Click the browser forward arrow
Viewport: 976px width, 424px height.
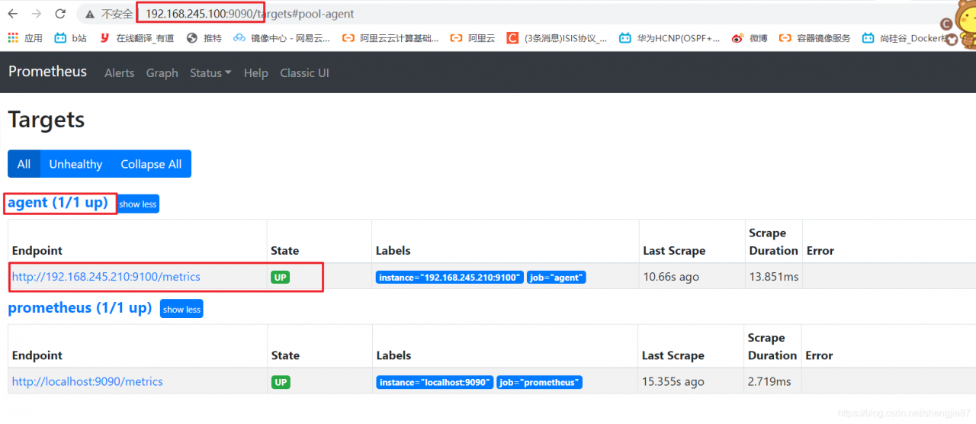(x=37, y=14)
